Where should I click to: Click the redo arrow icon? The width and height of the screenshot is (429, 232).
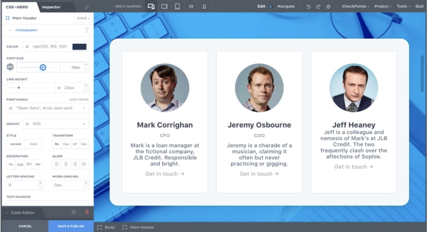tap(318, 7)
